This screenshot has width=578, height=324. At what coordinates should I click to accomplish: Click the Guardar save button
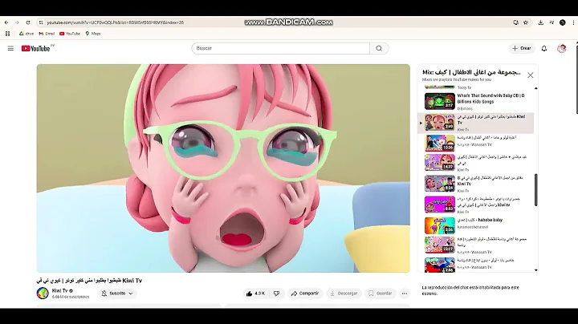click(380, 294)
